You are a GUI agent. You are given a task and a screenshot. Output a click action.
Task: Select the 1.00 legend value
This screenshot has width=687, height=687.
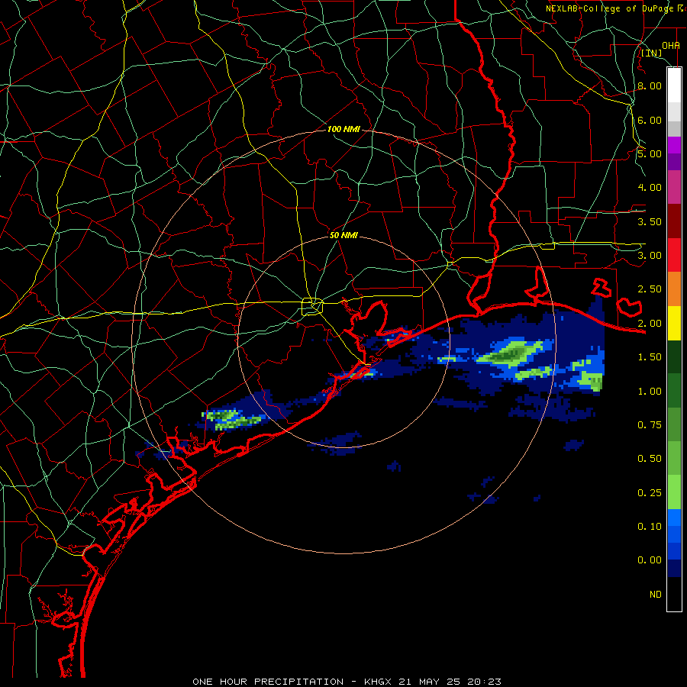(650, 392)
